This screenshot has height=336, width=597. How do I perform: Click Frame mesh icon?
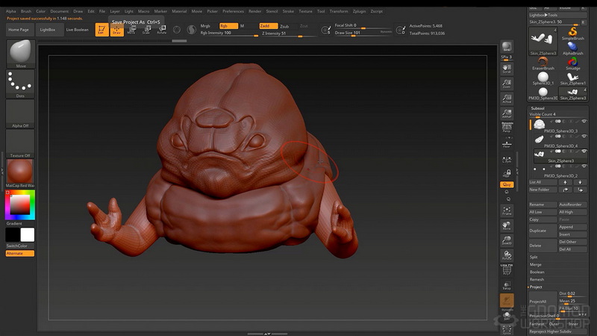coord(507,211)
